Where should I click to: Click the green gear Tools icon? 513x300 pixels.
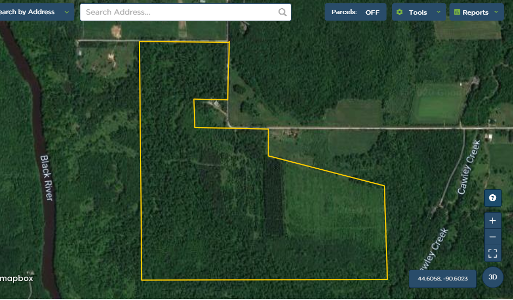pos(400,12)
